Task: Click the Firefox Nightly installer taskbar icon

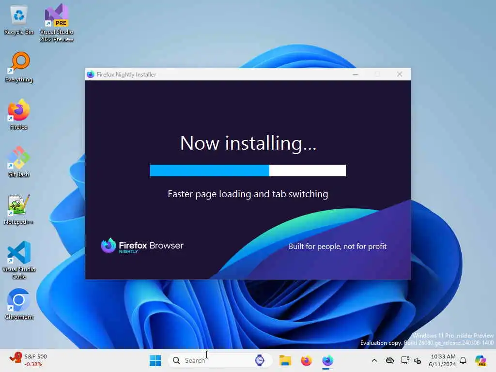Action: click(x=328, y=360)
